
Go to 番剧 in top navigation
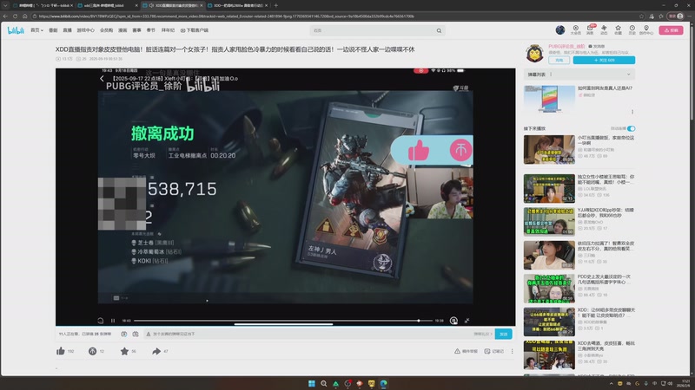click(x=53, y=30)
